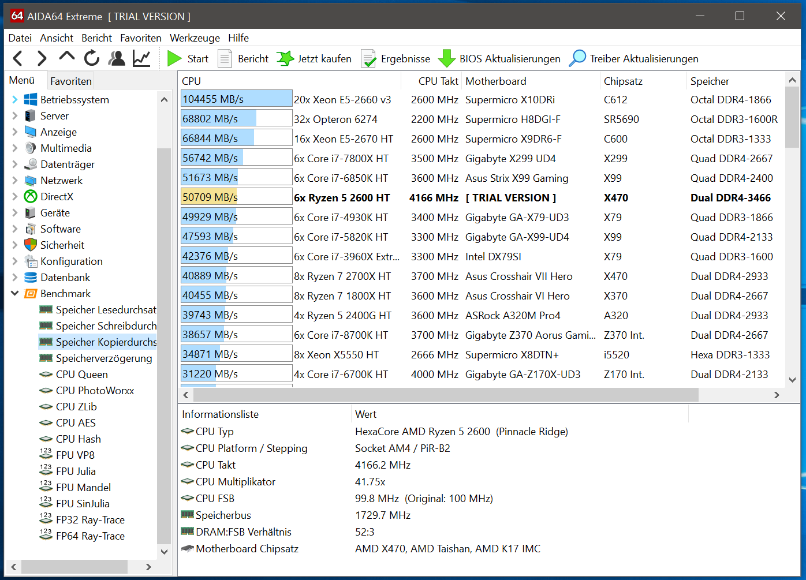The width and height of the screenshot is (806, 580).
Task: Click the BIOS Aktualisierungen download arrow icon
Action: coord(447,58)
